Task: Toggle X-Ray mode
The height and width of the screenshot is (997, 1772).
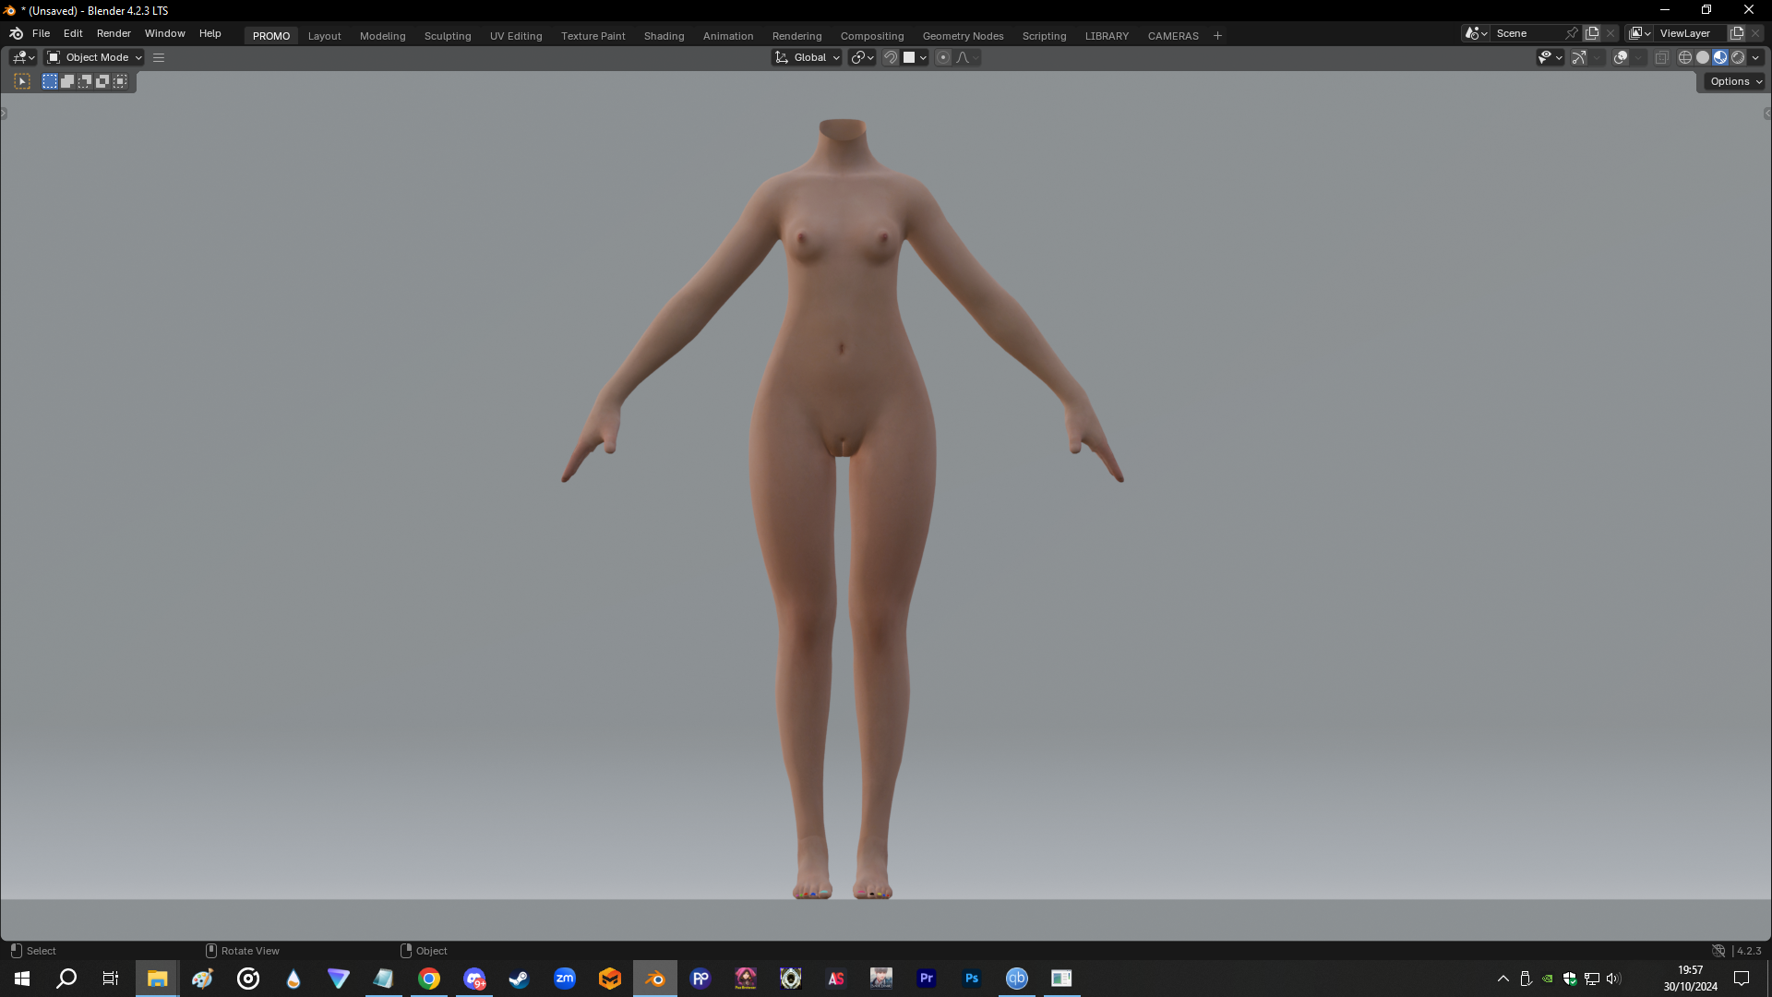Action: pyautogui.click(x=1662, y=57)
